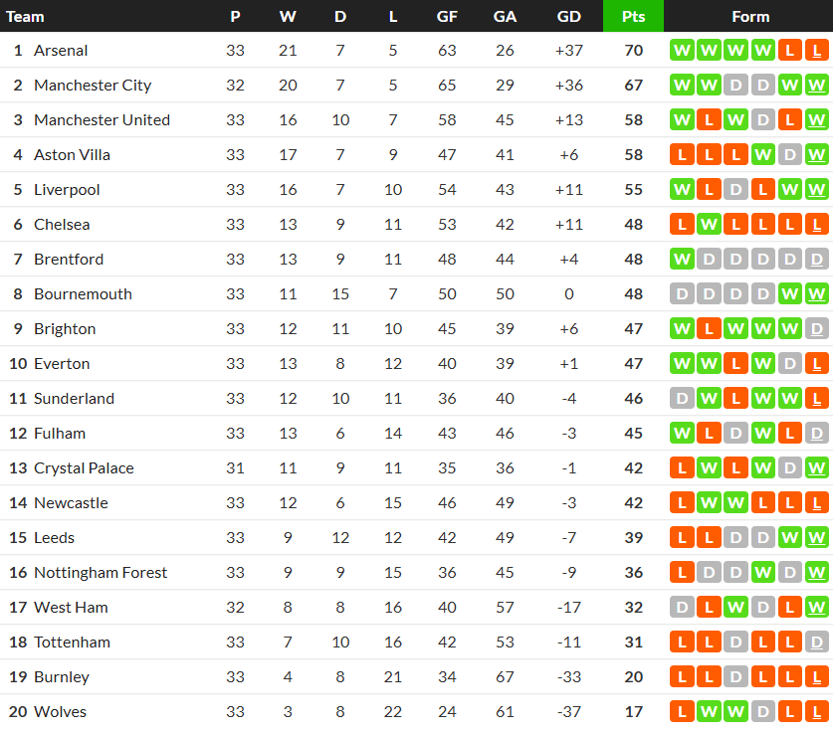Sort by the GD column header
The image size is (833, 736).
(x=569, y=16)
